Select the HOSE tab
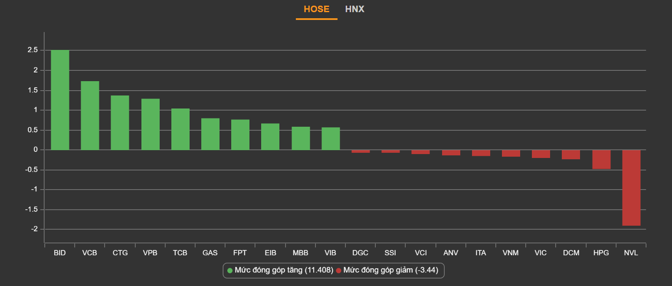Image resolution: width=672 pixels, height=286 pixels. [316, 9]
